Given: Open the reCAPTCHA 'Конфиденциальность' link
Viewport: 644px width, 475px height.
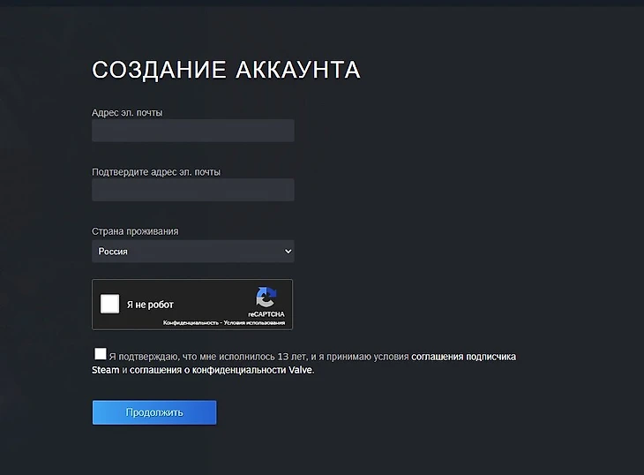Looking at the screenshot, I should tap(191, 322).
